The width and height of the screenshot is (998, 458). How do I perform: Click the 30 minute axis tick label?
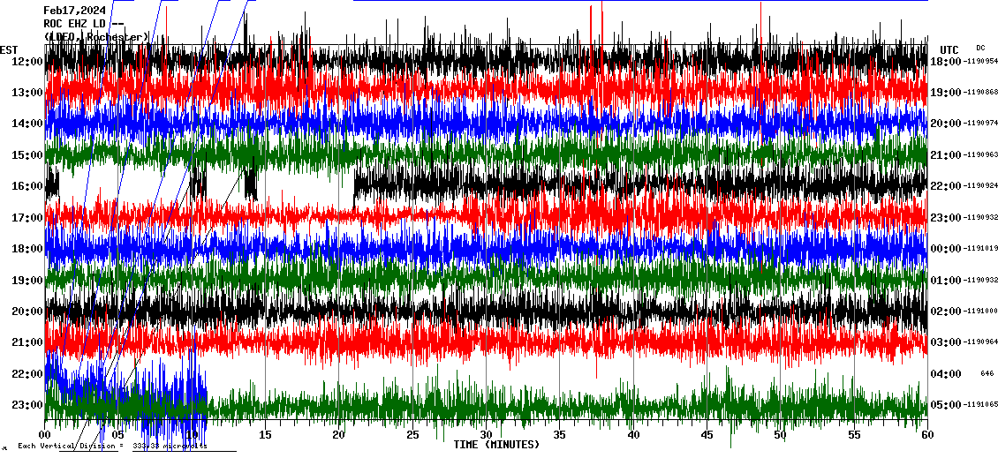coord(486,435)
